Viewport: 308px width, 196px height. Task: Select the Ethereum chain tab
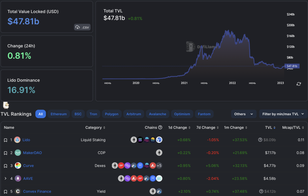59,114
